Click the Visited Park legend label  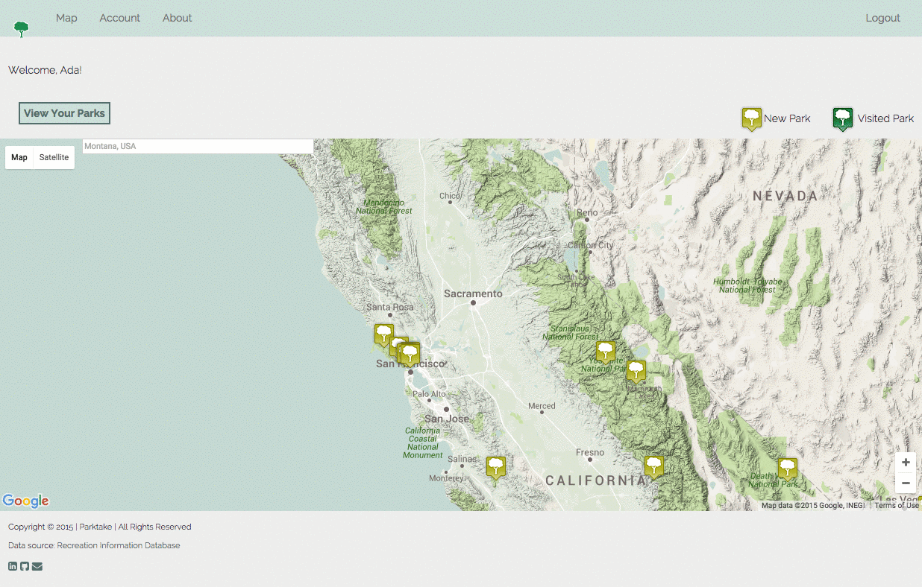885,118
